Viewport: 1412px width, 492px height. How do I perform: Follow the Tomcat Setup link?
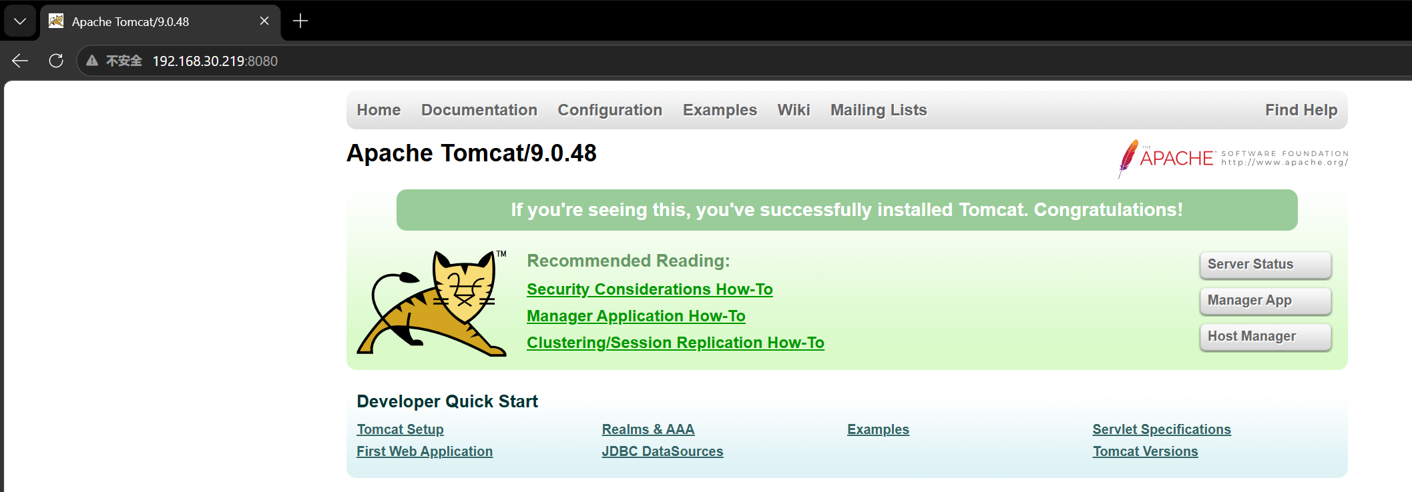400,429
